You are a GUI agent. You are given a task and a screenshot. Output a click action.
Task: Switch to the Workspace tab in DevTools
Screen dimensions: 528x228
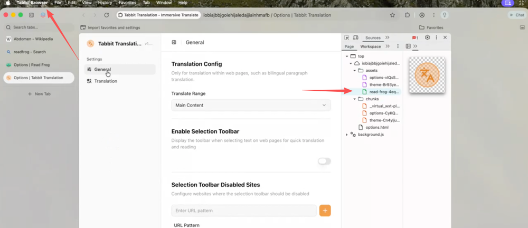click(370, 46)
